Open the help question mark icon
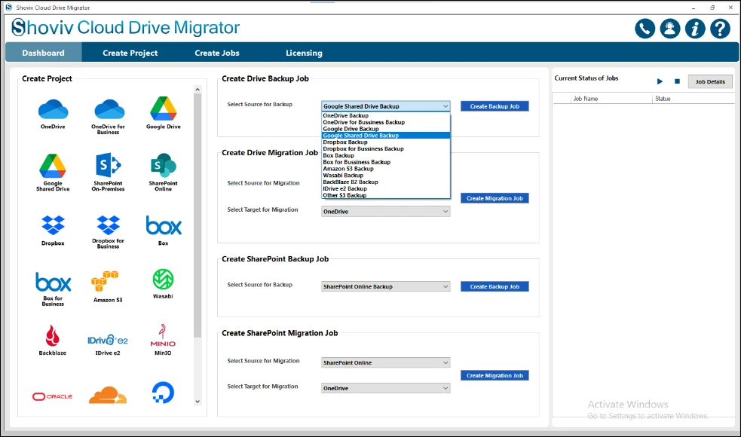This screenshot has width=741, height=437. [720, 29]
